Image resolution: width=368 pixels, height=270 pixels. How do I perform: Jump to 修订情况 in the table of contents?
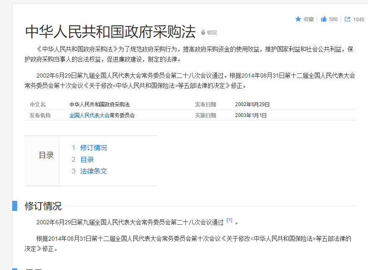(93, 148)
